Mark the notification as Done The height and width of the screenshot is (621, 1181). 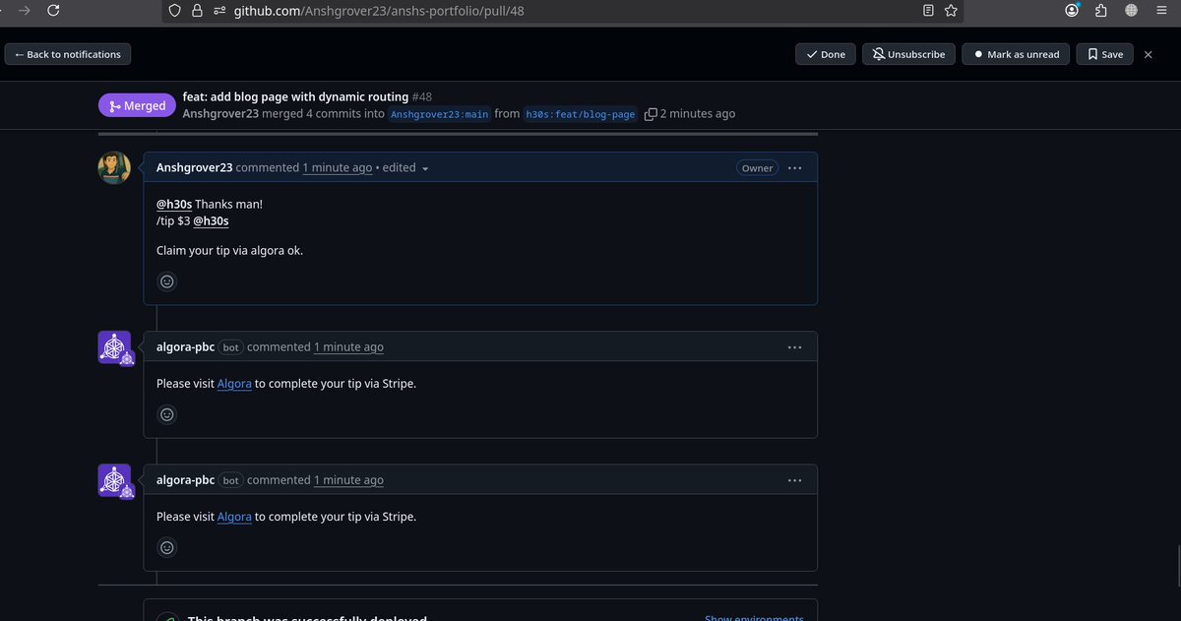826,54
